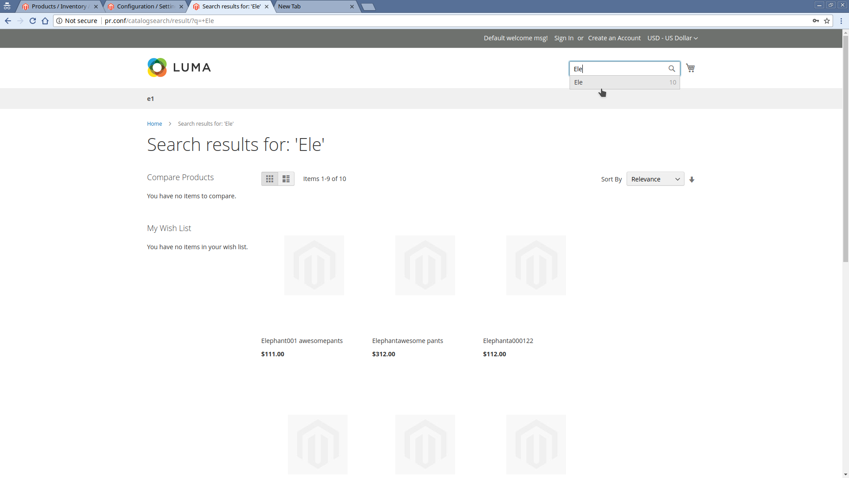
Task: Bookmark page with the star icon
Action: pos(827,21)
